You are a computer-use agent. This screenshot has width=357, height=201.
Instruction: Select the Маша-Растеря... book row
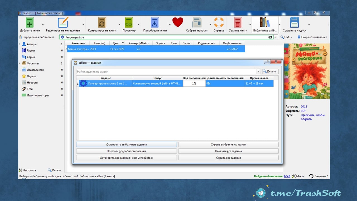155,49
